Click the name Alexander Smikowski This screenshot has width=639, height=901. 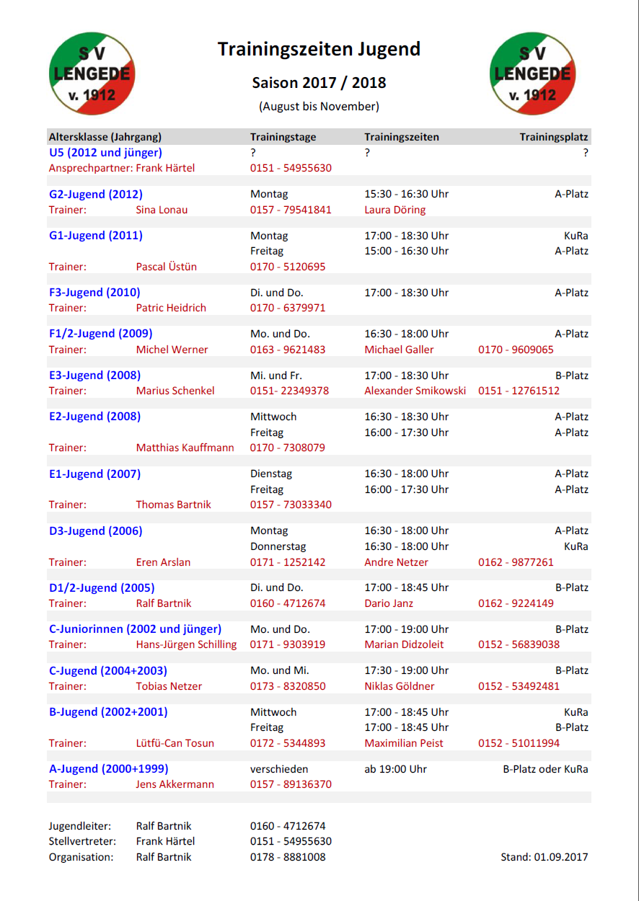tap(415, 391)
